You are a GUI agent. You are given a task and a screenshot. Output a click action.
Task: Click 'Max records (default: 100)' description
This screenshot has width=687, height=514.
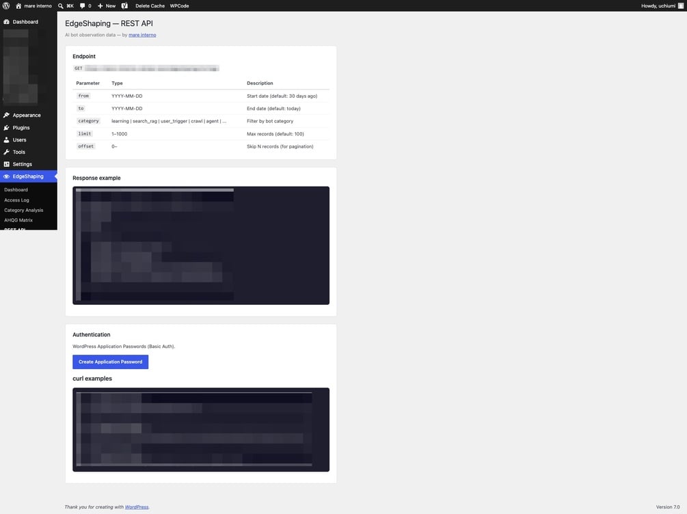pos(275,134)
